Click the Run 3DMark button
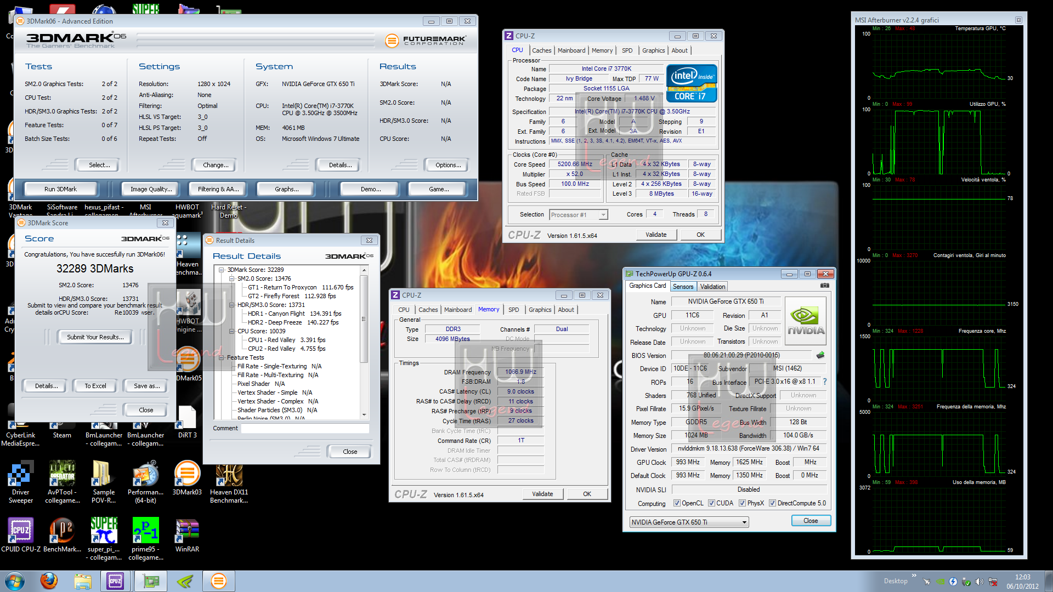Image resolution: width=1053 pixels, height=592 pixels. 60,189
